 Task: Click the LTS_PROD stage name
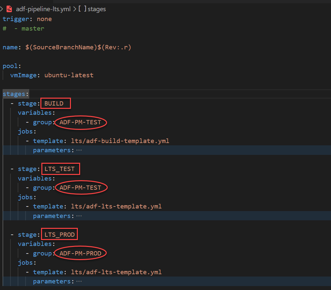pos(59,235)
